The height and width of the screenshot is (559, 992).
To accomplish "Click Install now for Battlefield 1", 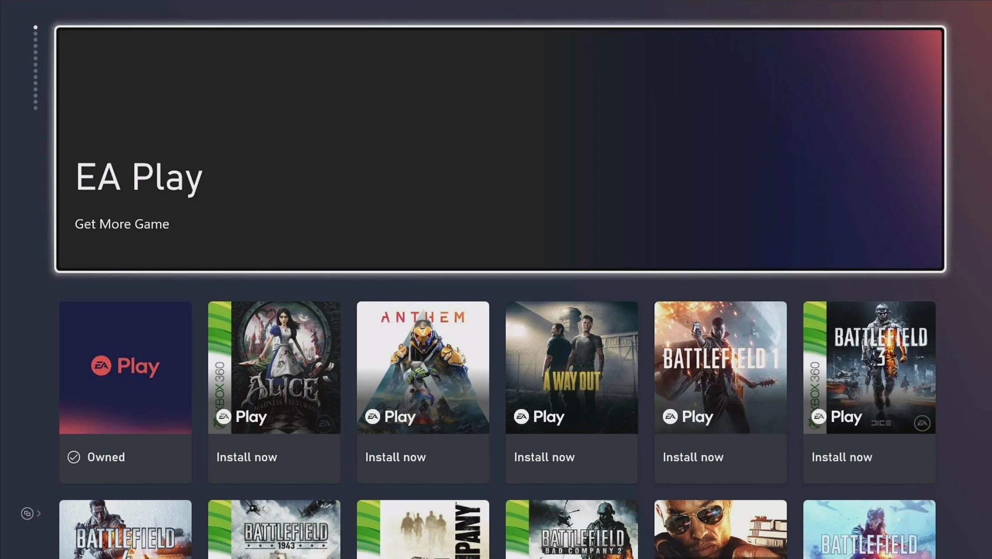I will click(x=693, y=457).
